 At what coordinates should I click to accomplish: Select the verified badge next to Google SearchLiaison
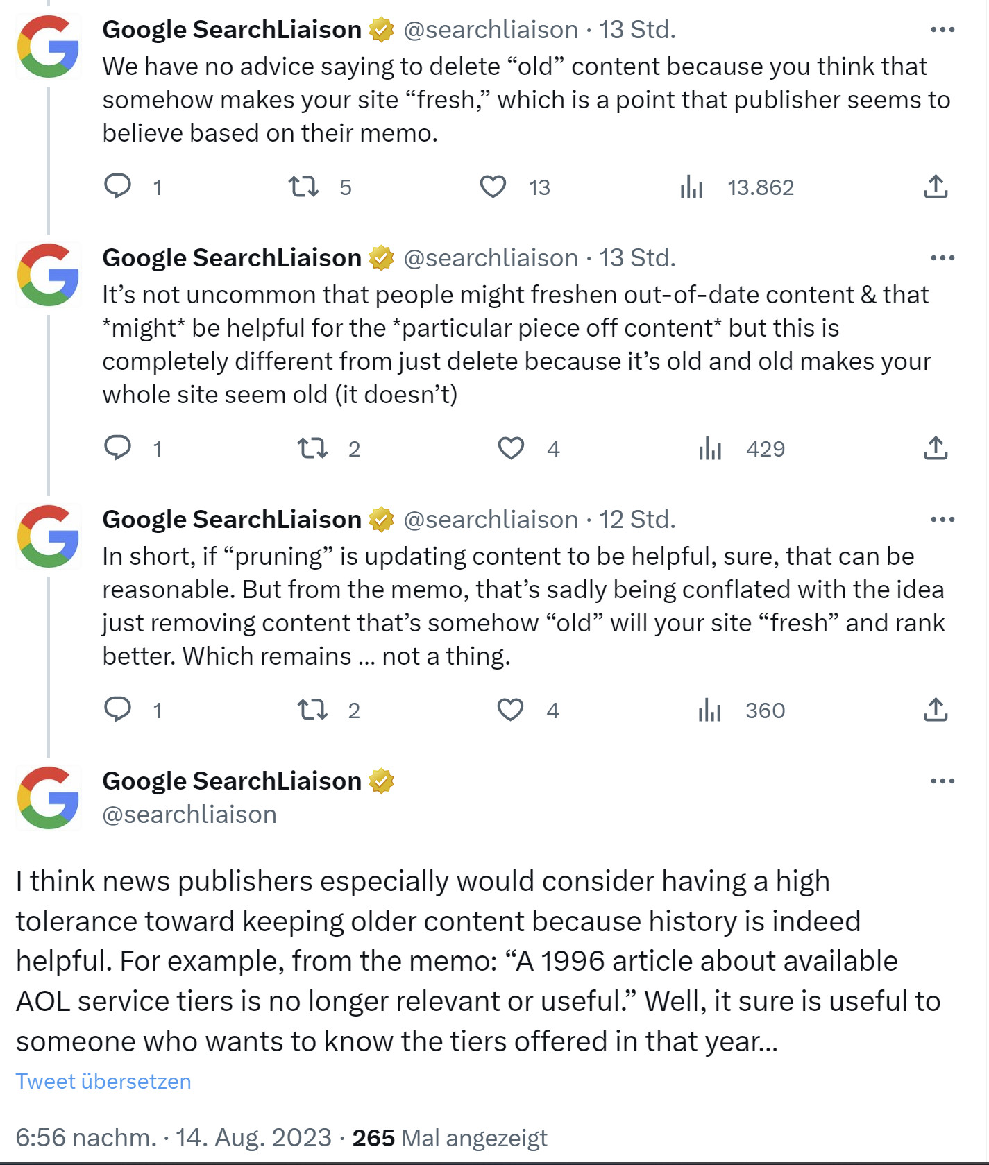(381, 29)
